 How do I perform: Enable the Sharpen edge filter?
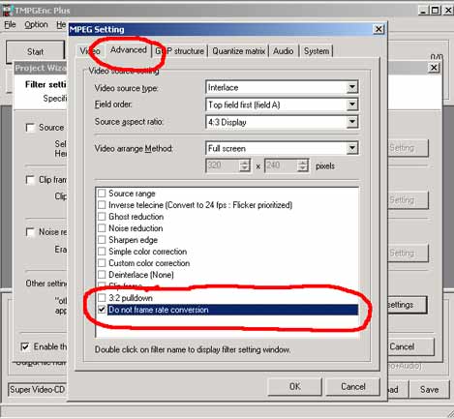pyautogui.click(x=102, y=240)
